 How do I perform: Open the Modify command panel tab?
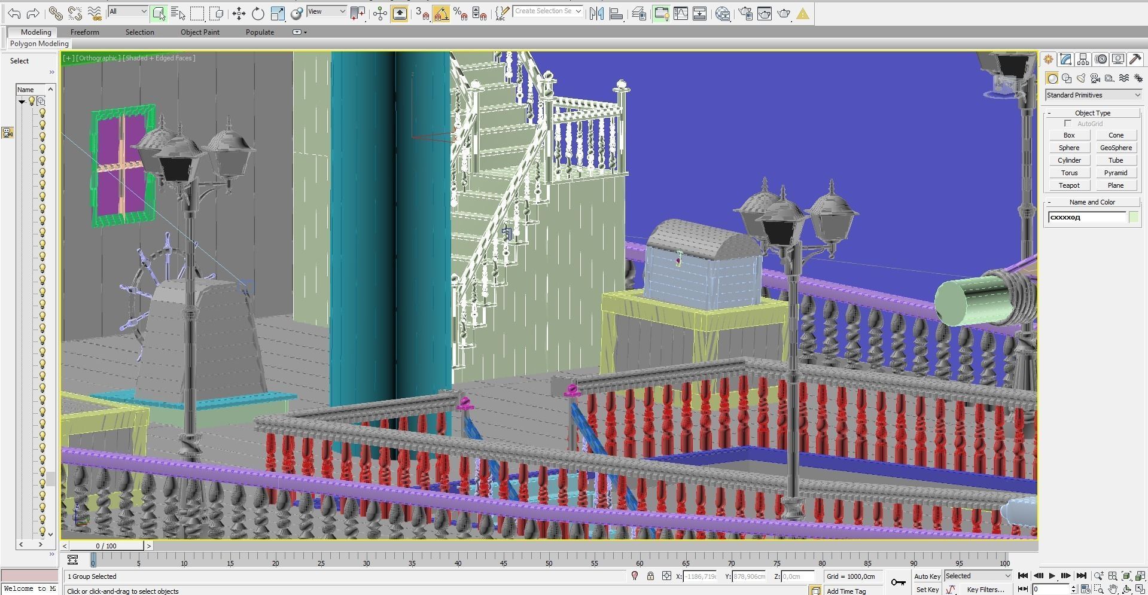(1065, 59)
